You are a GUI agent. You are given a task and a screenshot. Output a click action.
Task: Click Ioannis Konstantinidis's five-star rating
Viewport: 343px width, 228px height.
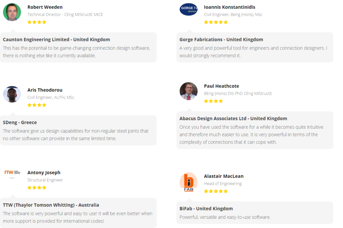[216, 22]
